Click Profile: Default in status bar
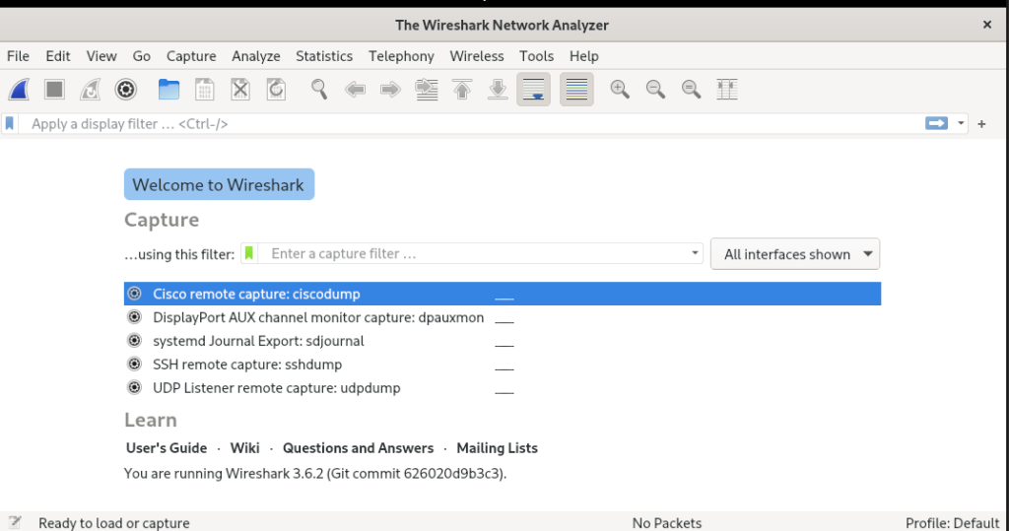 pyautogui.click(x=953, y=523)
